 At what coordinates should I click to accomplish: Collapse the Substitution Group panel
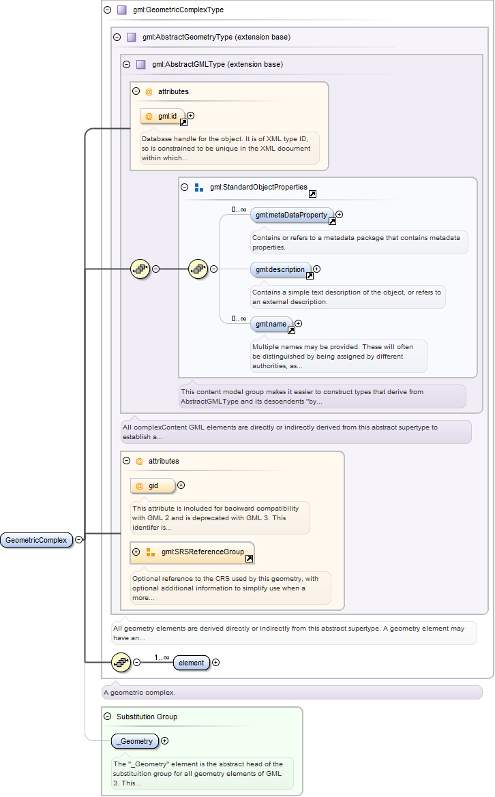tap(107, 716)
